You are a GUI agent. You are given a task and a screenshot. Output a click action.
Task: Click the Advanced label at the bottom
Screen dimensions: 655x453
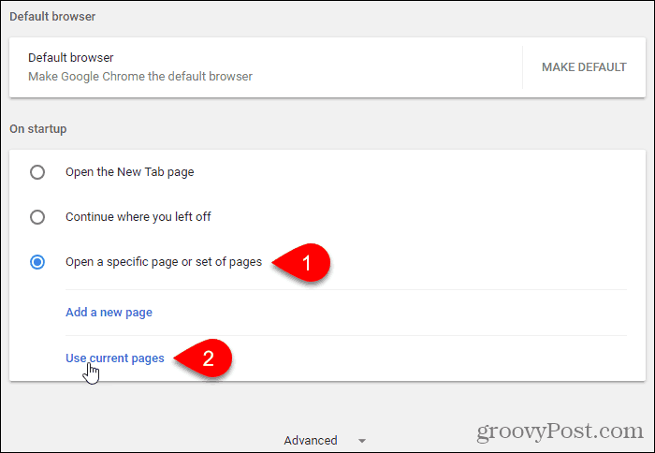pyautogui.click(x=311, y=441)
